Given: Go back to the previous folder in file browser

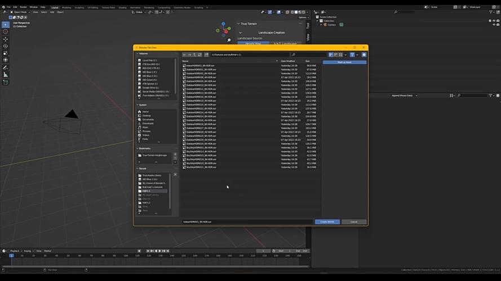Looking at the screenshot, I should coord(184,55).
